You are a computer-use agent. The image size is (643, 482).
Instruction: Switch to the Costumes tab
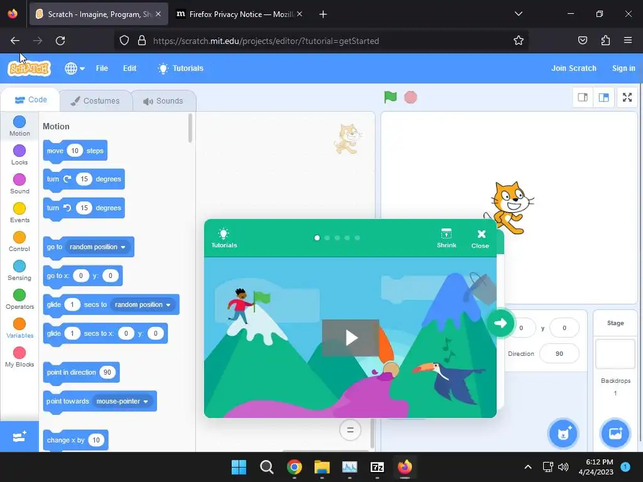coord(95,101)
